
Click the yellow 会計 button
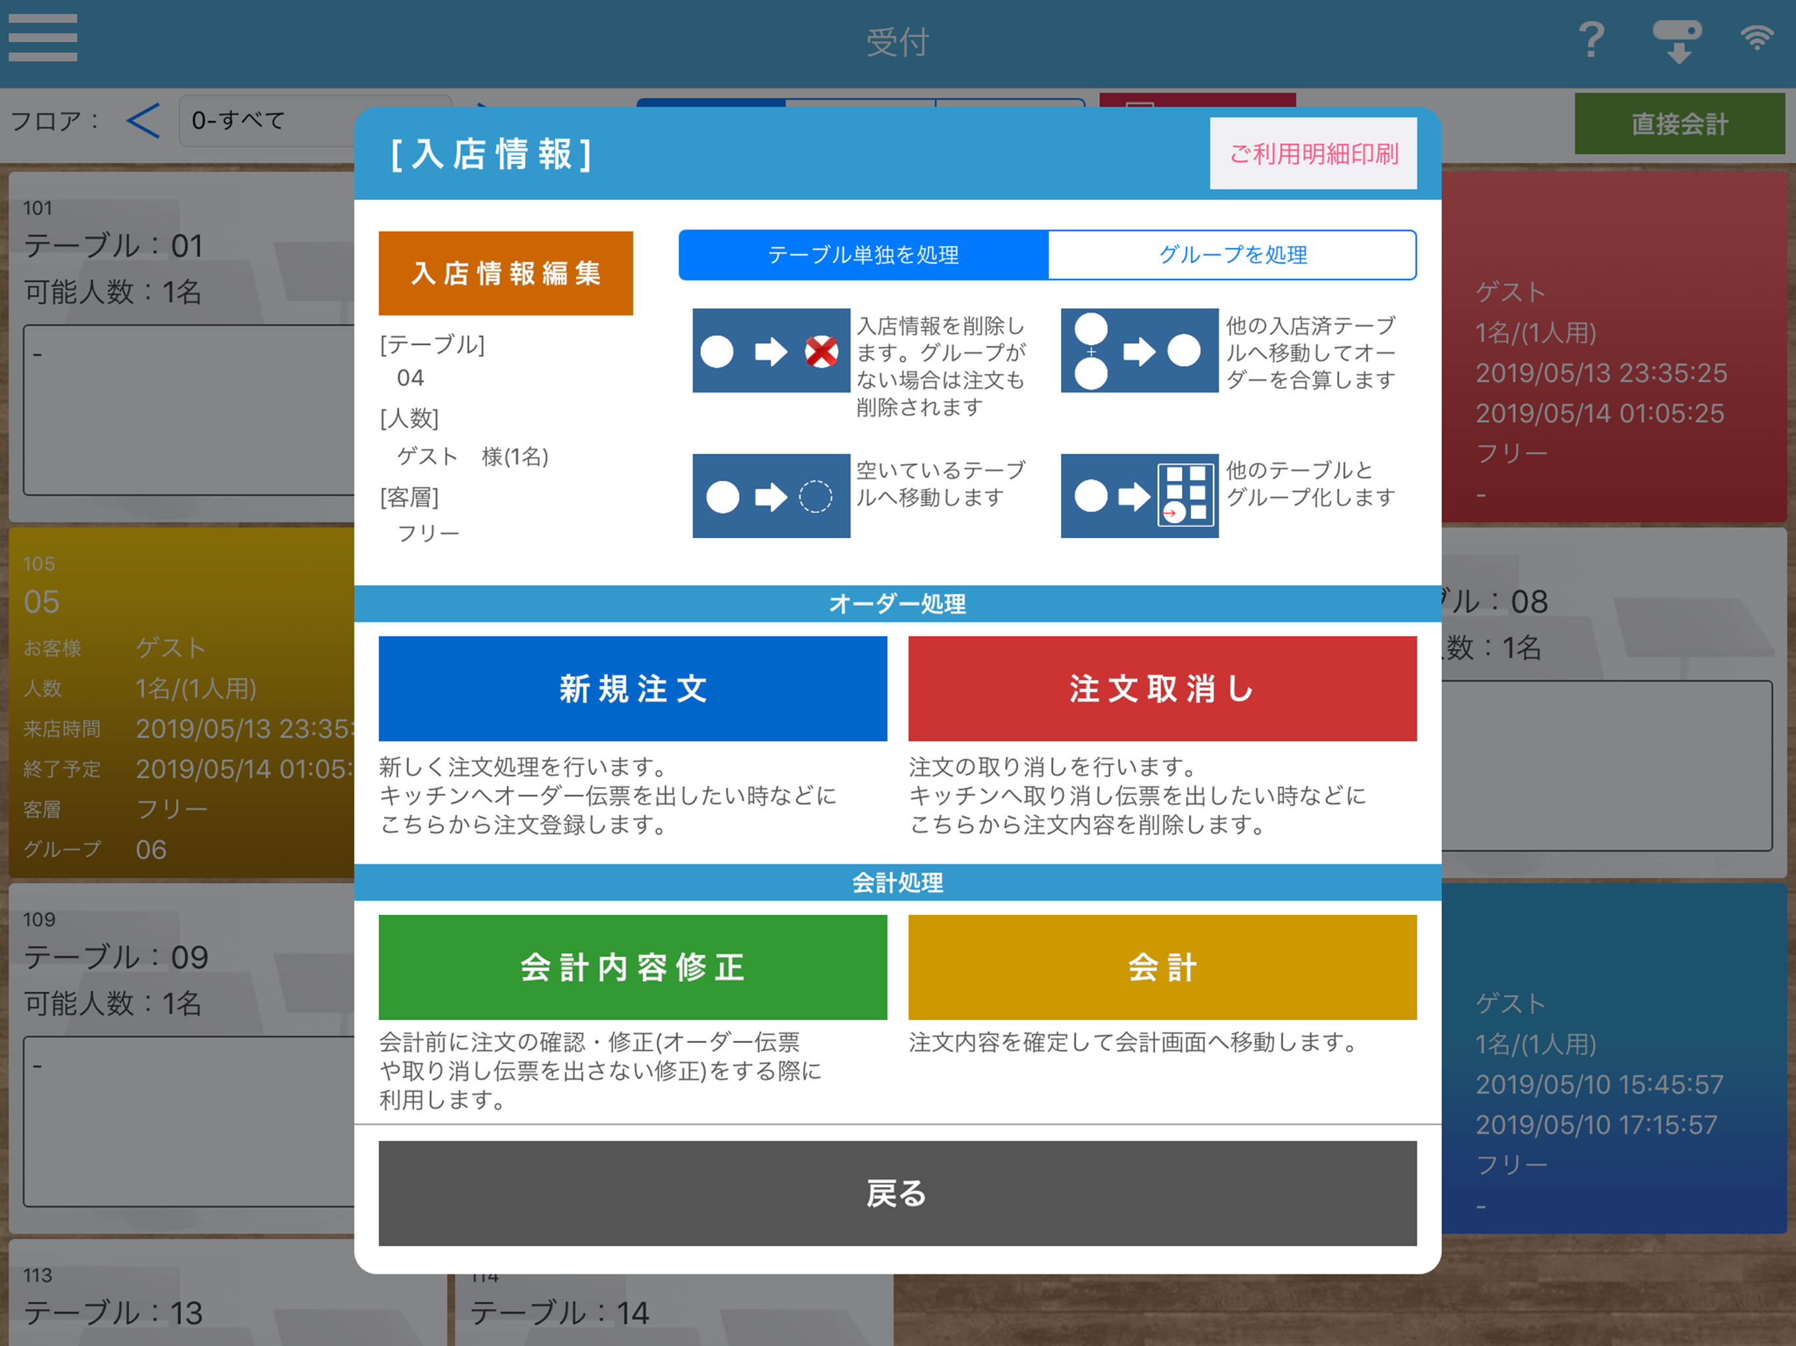(x=1162, y=967)
